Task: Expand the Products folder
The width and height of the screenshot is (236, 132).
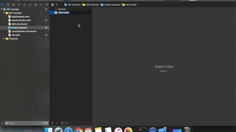Action: coord(4,38)
